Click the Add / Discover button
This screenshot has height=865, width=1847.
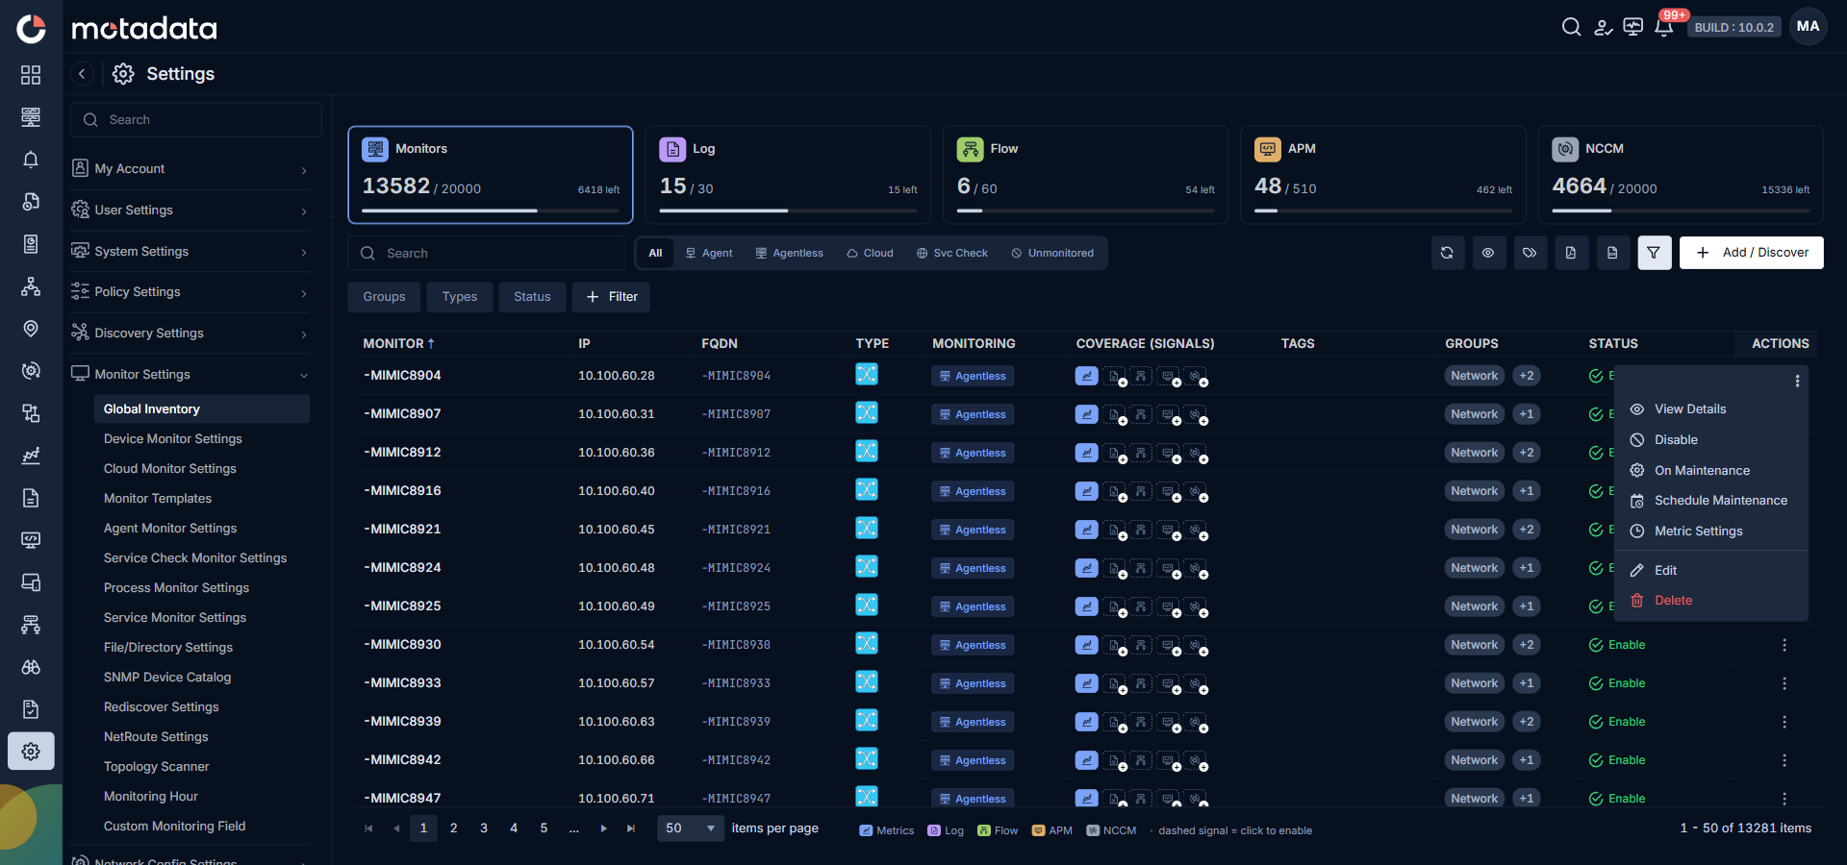[1752, 253]
